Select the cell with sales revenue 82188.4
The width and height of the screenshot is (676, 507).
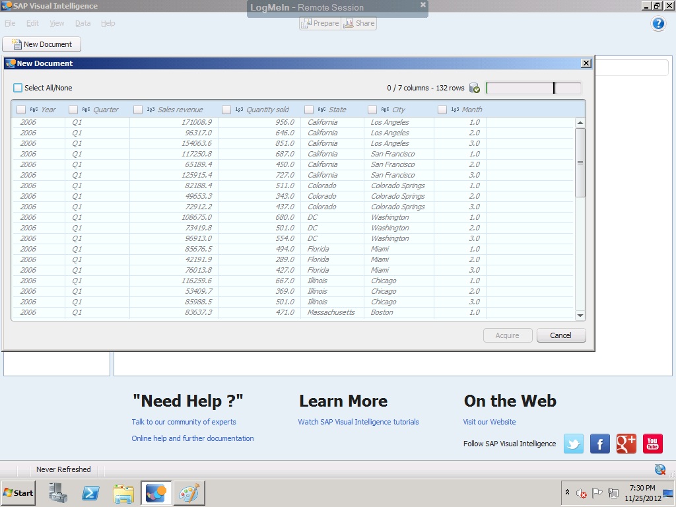point(174,186)
